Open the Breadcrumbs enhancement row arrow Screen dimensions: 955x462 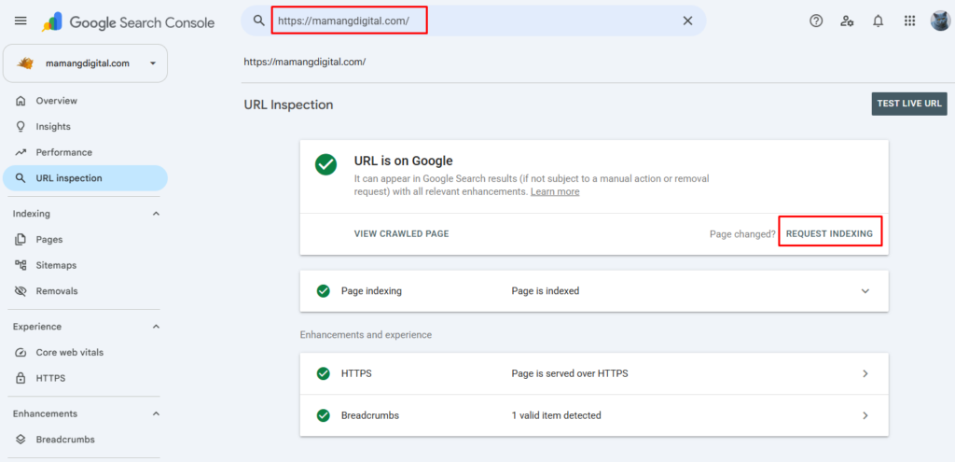(865, 415)
